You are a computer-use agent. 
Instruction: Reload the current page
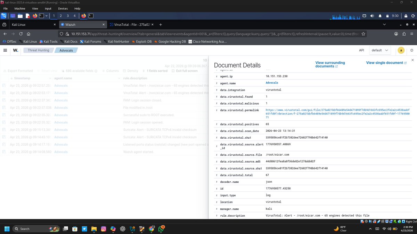(21, 34)
